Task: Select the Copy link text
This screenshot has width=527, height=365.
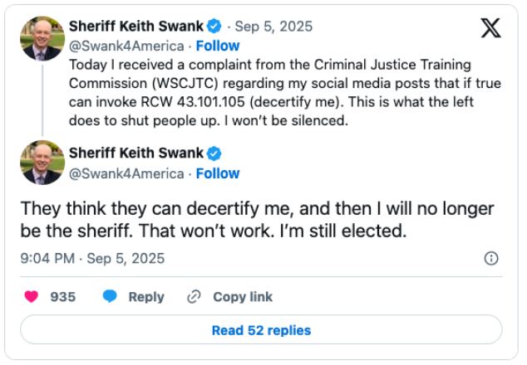Action: (x=243, y=297)
